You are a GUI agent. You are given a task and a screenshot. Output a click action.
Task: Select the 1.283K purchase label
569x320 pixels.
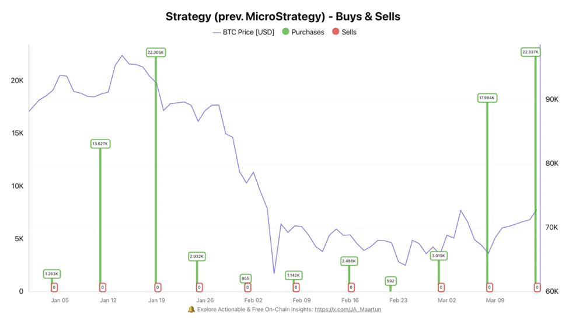pos(52,274)
